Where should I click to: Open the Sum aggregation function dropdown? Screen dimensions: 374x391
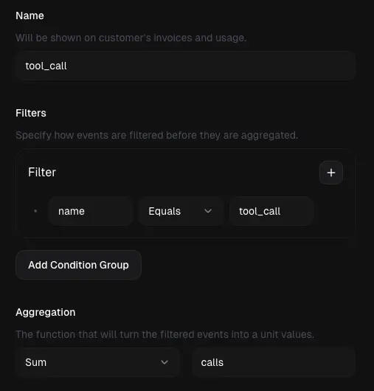coord(97,362)
